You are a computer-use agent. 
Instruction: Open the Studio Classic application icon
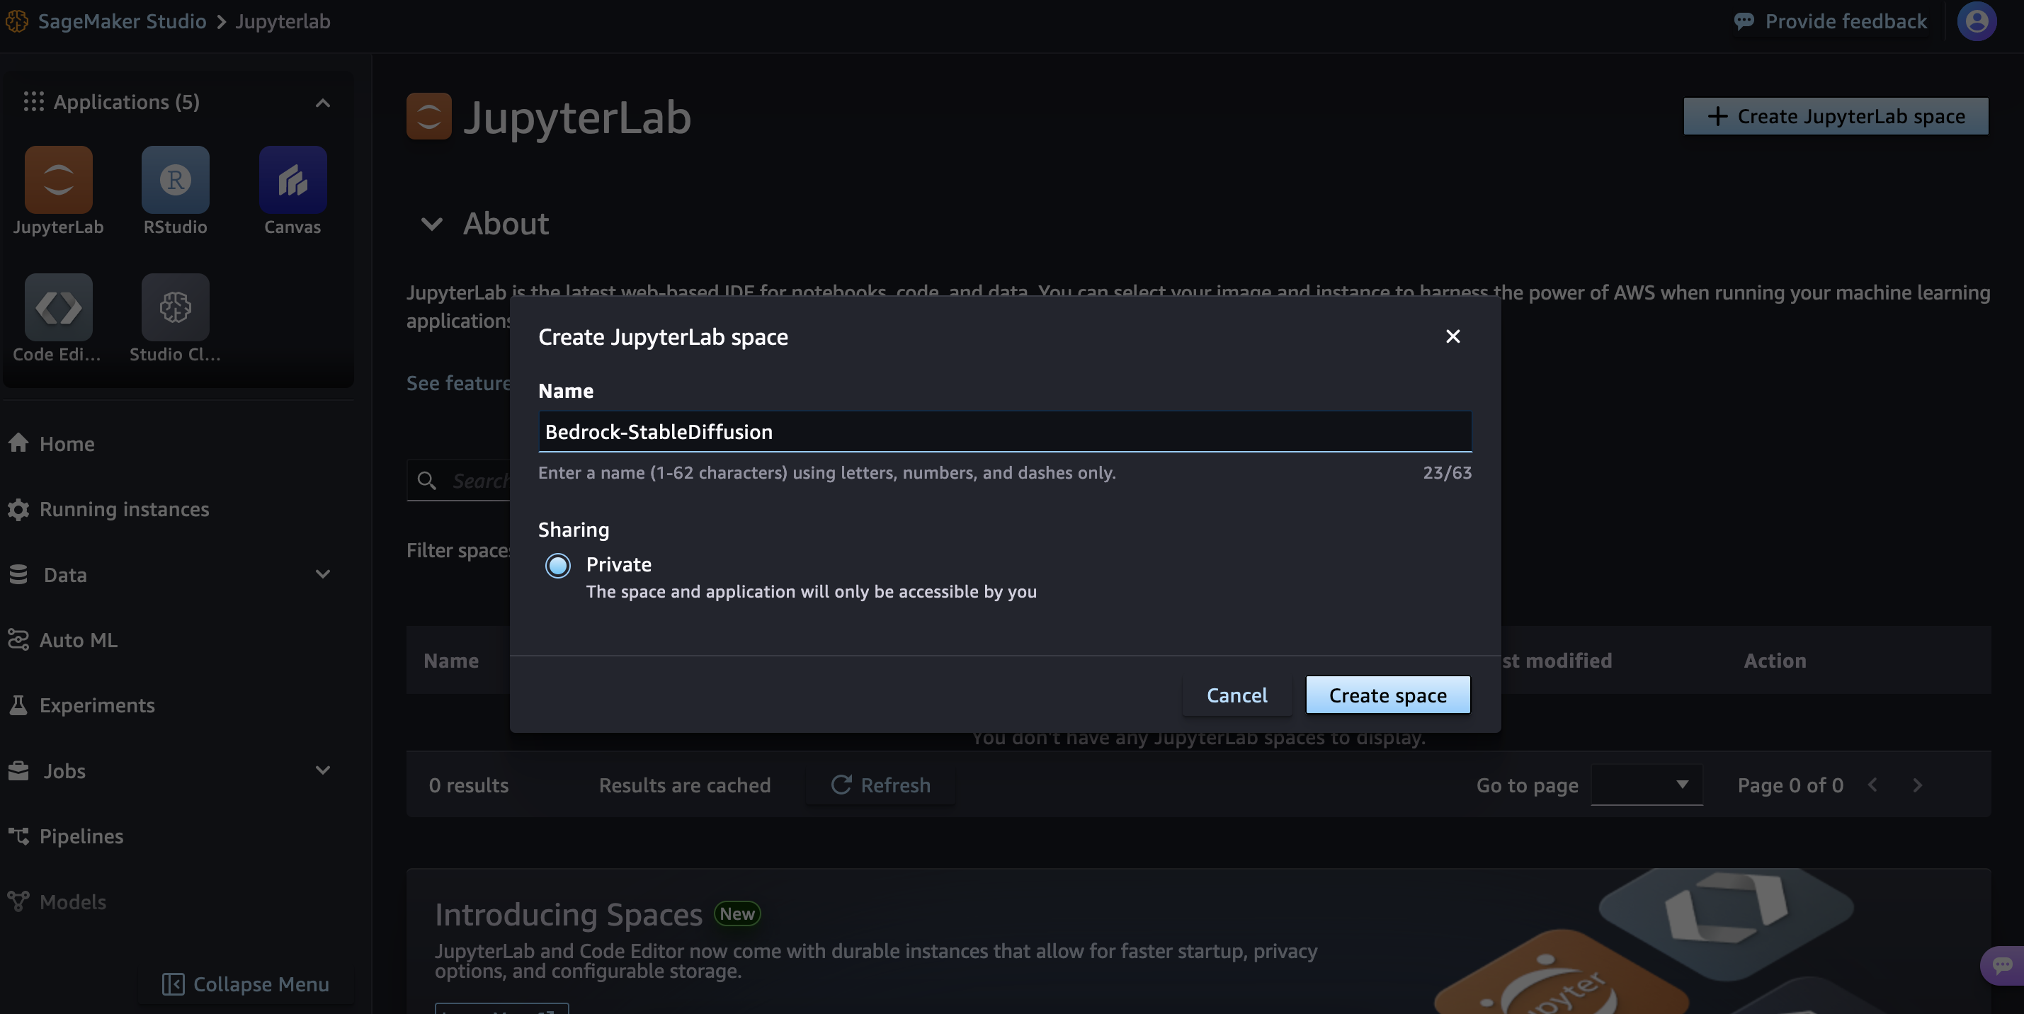175,307
